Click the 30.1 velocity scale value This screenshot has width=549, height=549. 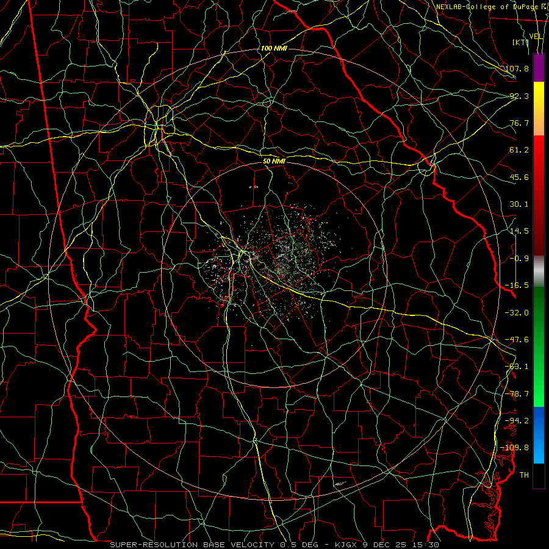click(x=519, y=204)
